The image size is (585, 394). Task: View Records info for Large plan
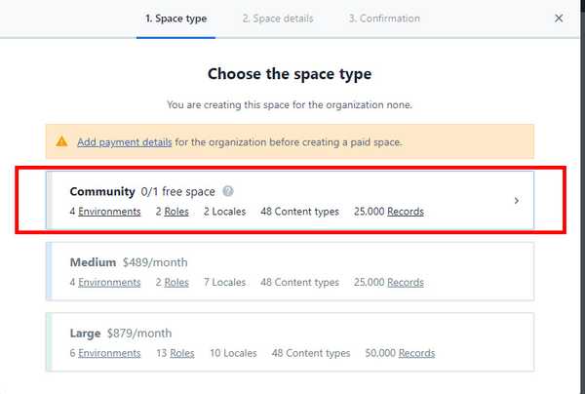(x=416, y=353)
